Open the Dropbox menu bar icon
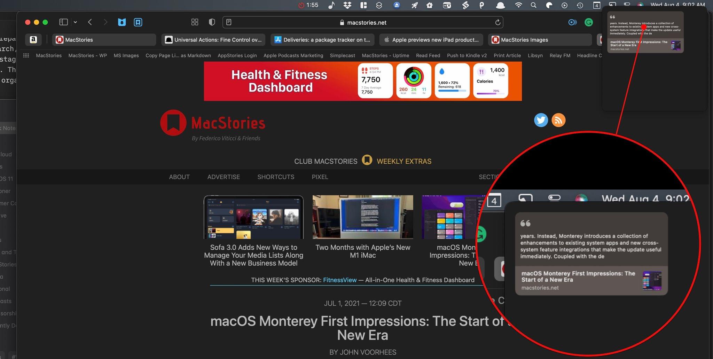Viewport: 713px width, 359px height. pyautogui.click(x=347, y=5)
